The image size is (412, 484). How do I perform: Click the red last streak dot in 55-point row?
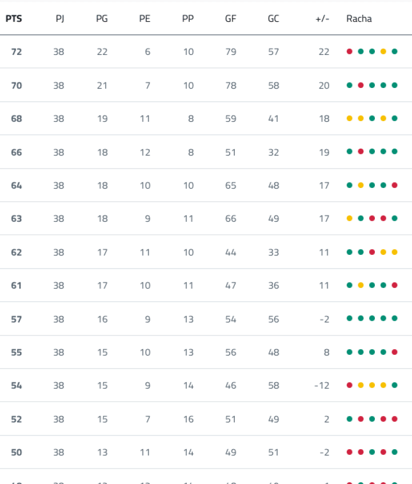tap(394, 352)
